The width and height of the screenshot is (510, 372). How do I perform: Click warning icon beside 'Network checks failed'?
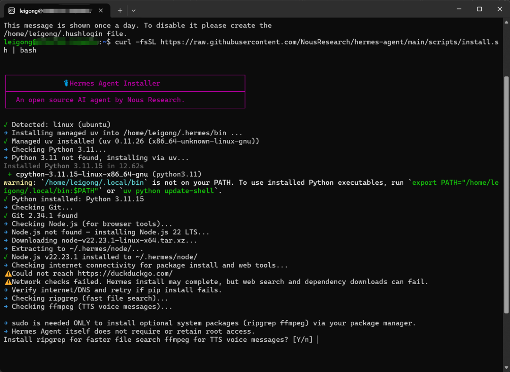pos(8,282)
